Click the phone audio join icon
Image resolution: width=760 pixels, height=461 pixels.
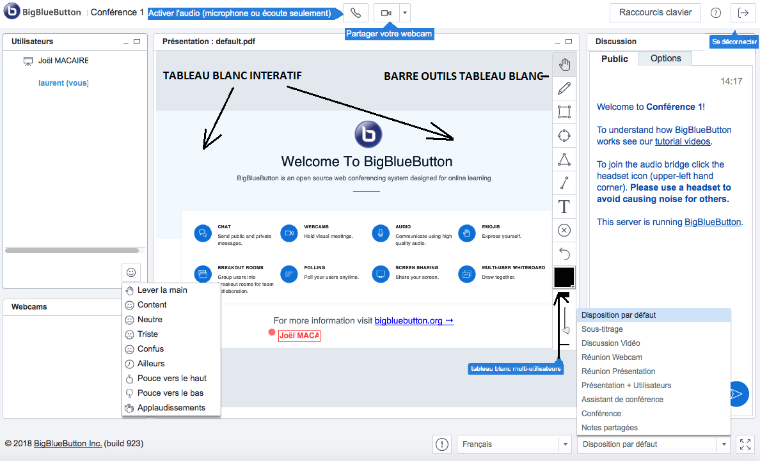click(x=355, y=13)
